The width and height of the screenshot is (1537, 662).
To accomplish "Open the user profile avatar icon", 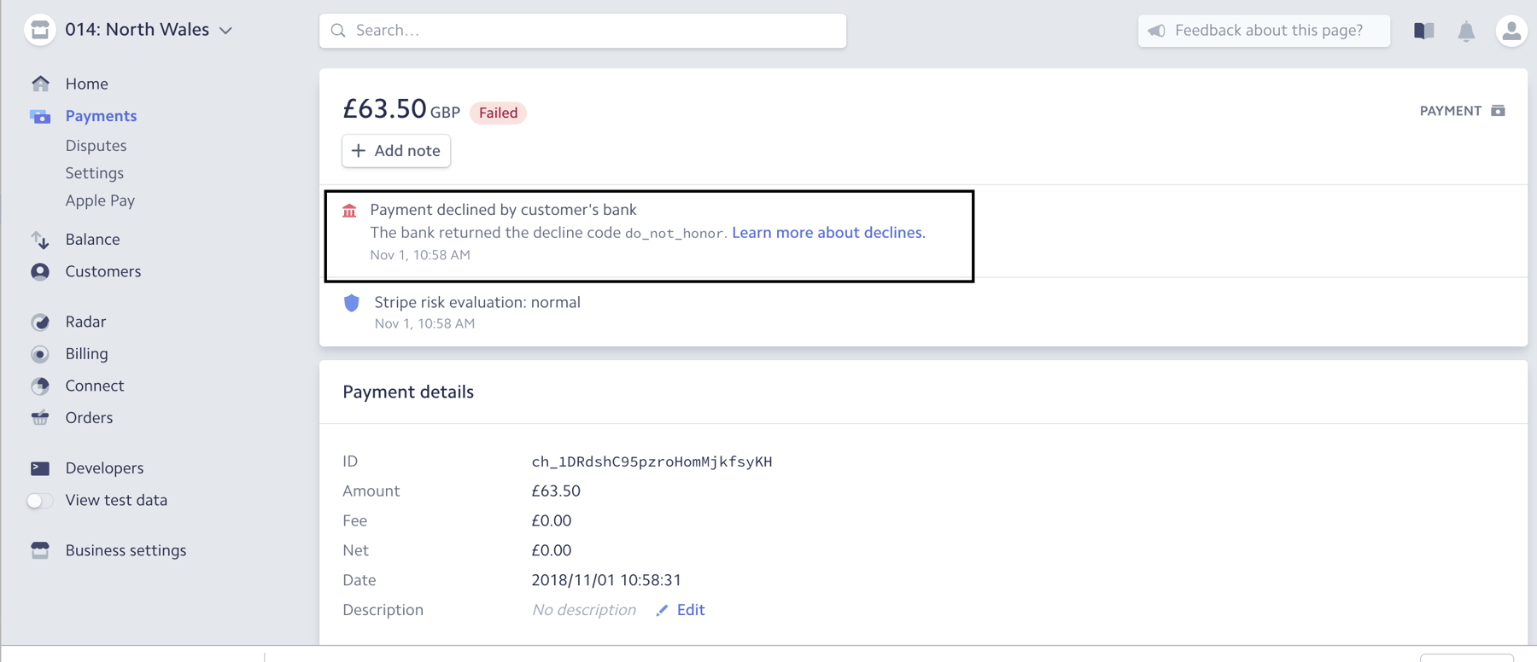I will (1511, 32).
